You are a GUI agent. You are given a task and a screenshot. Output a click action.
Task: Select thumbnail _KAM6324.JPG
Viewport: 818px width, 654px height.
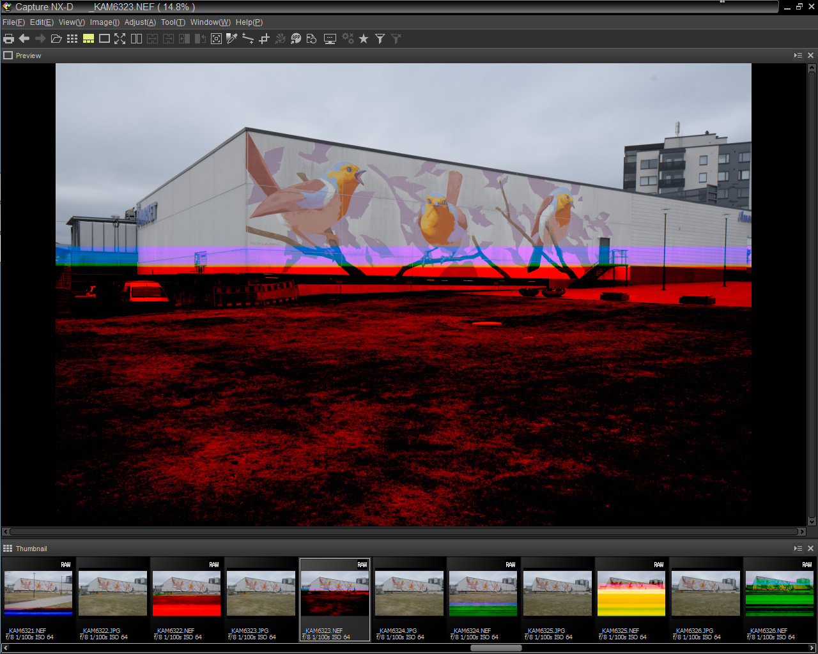409,599
